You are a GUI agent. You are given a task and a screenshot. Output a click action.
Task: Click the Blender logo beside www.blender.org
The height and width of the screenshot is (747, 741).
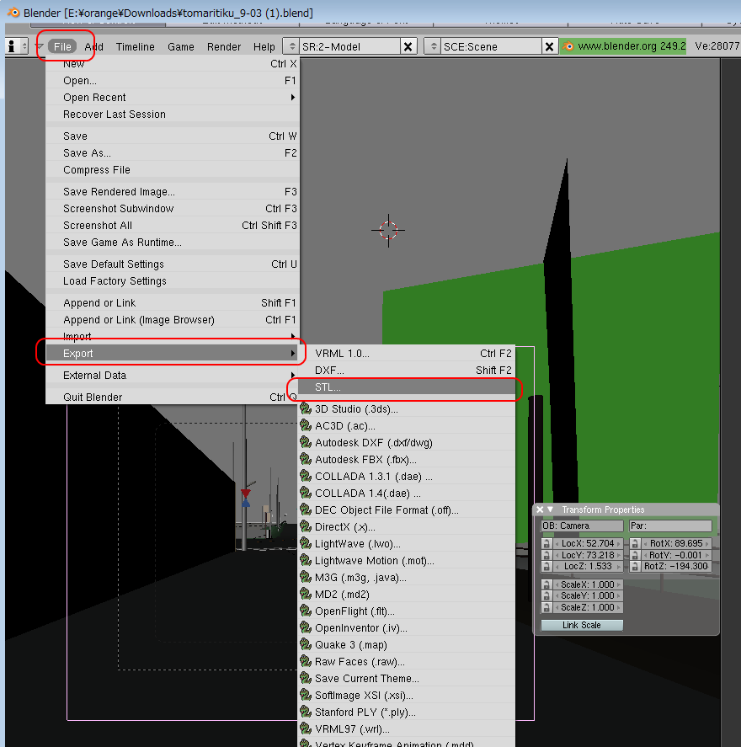click(568, 46)
